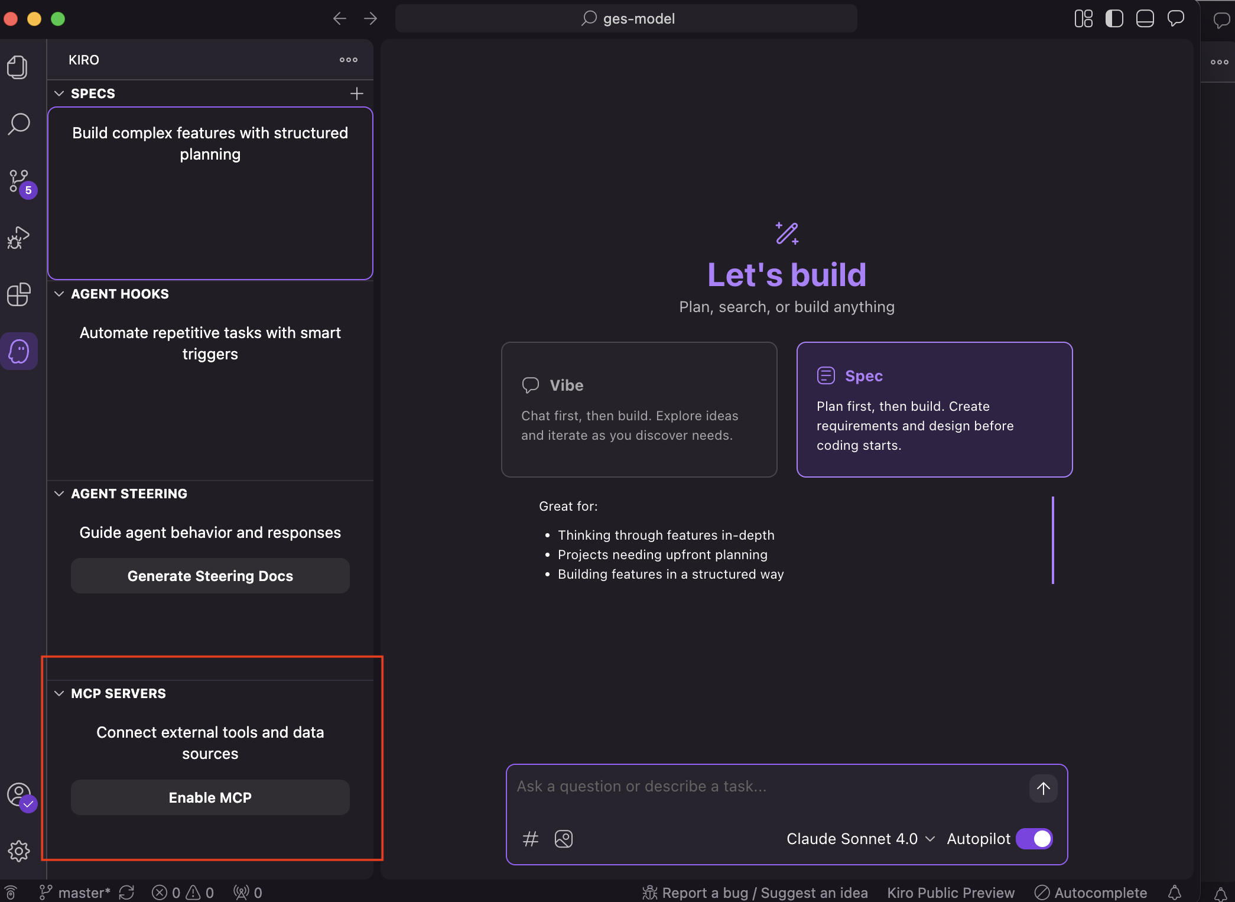Click the add context hash icon
The image size is (1235, 902).
(x=530, y=839)
